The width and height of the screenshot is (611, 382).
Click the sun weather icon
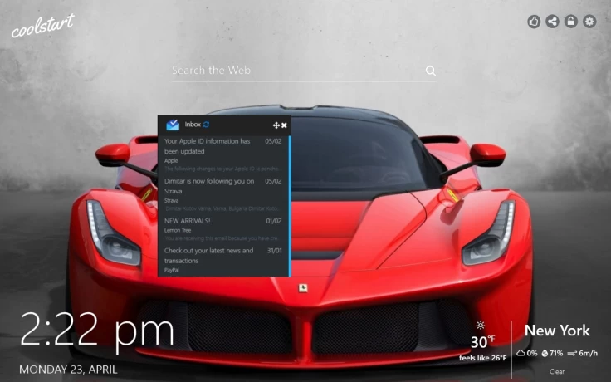tap(481, 325)
